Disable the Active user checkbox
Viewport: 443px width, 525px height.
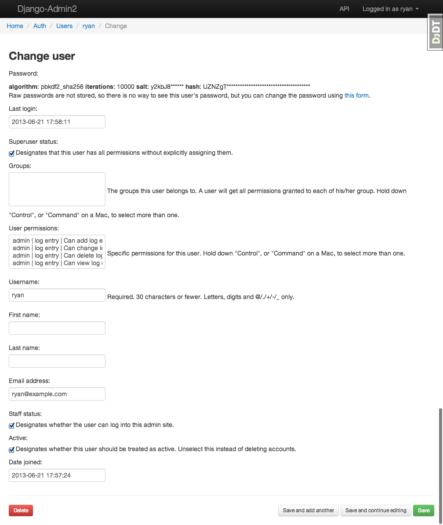(12, 450)
